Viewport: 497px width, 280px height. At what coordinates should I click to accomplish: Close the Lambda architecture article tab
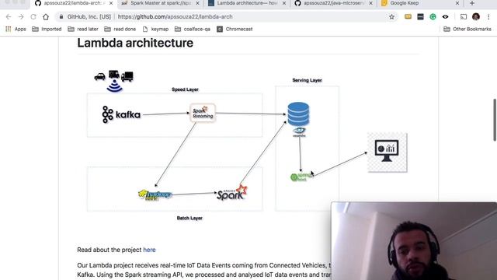[284, 3]
